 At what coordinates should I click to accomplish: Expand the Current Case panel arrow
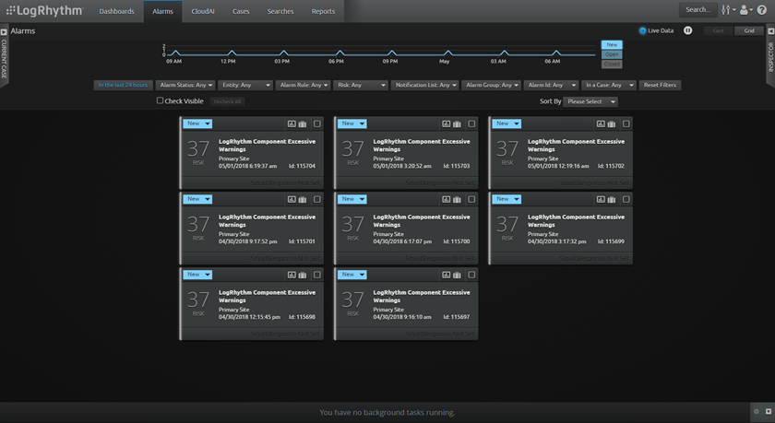pyautogui.click(x=4, y=32)
